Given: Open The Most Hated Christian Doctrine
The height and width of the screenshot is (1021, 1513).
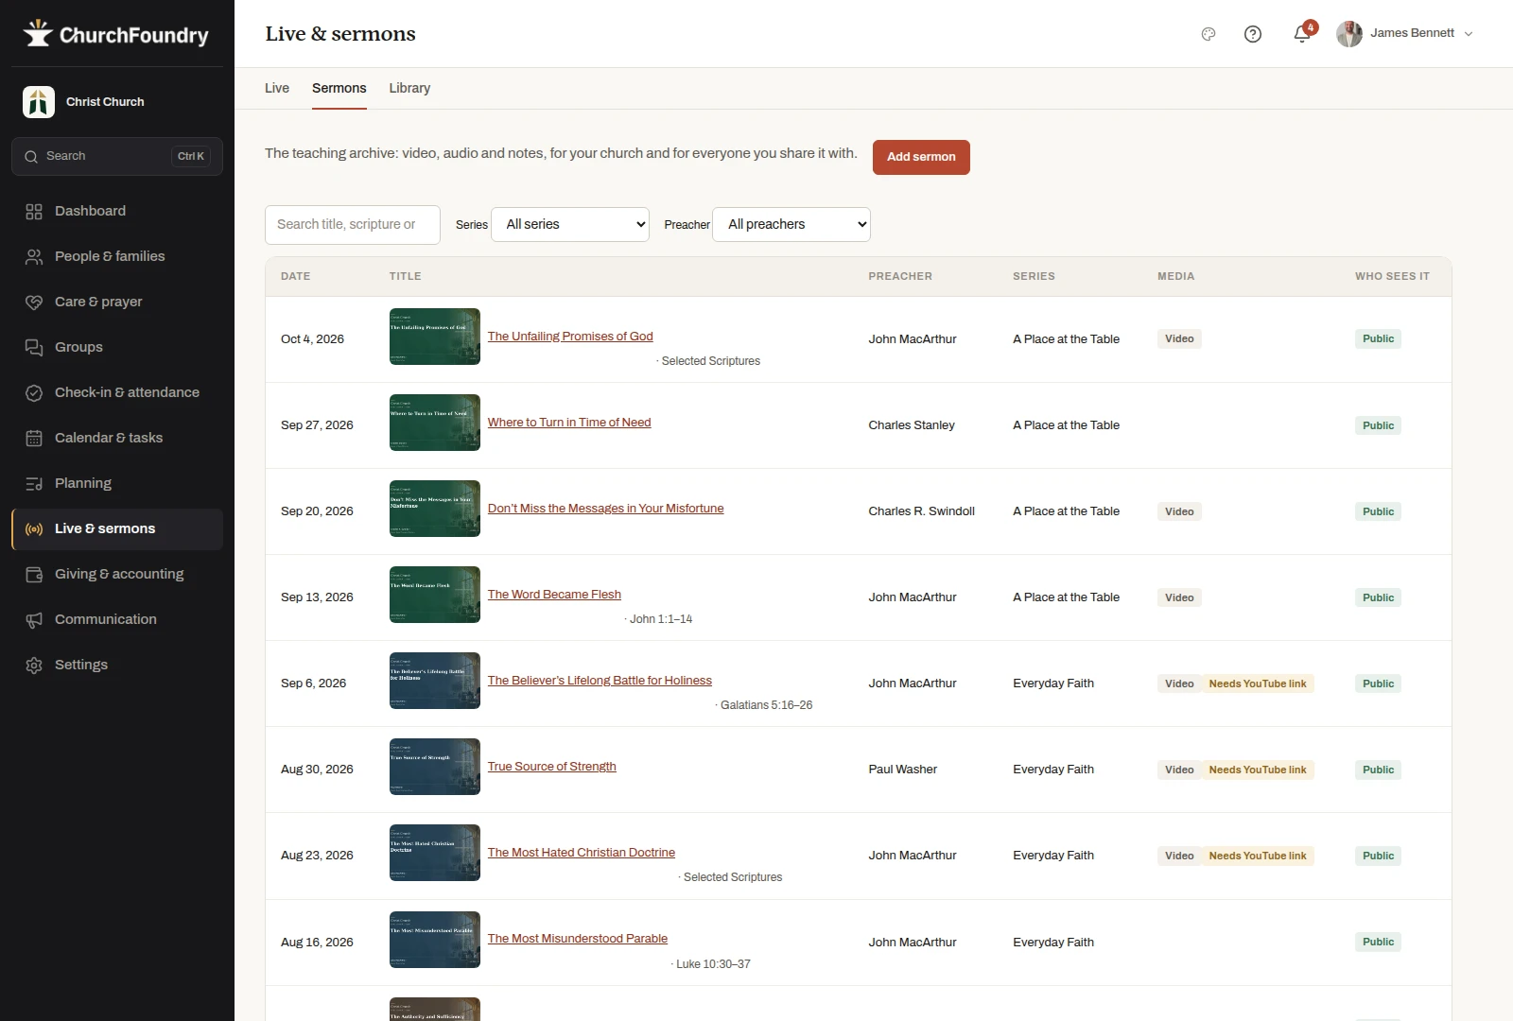Looking at the screenshot, I should tap(582, 853).
